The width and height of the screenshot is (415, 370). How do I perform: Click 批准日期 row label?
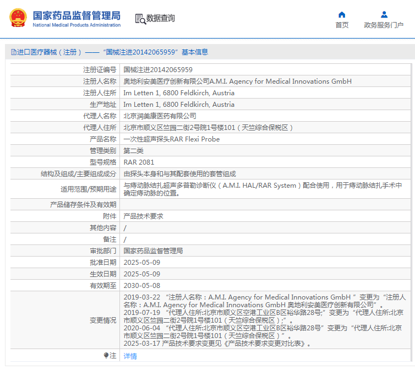coord(103,263)
